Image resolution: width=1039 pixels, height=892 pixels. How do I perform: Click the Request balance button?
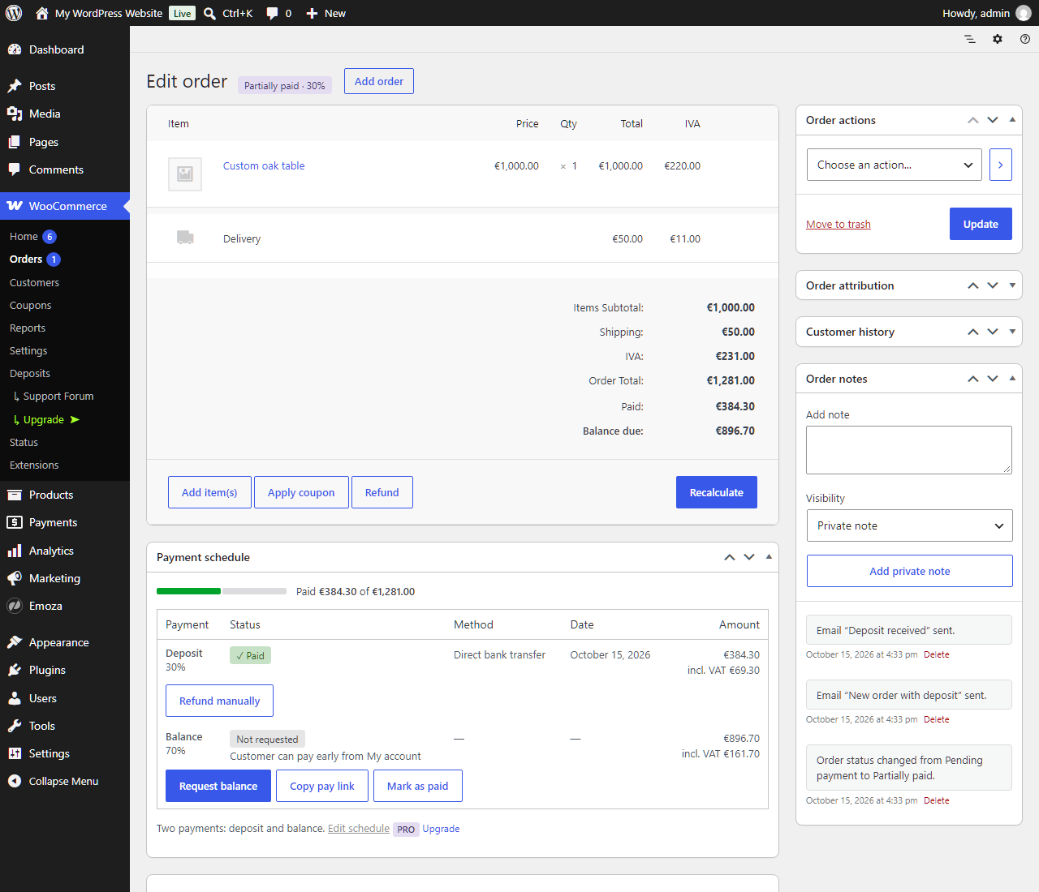pos(218,786)
